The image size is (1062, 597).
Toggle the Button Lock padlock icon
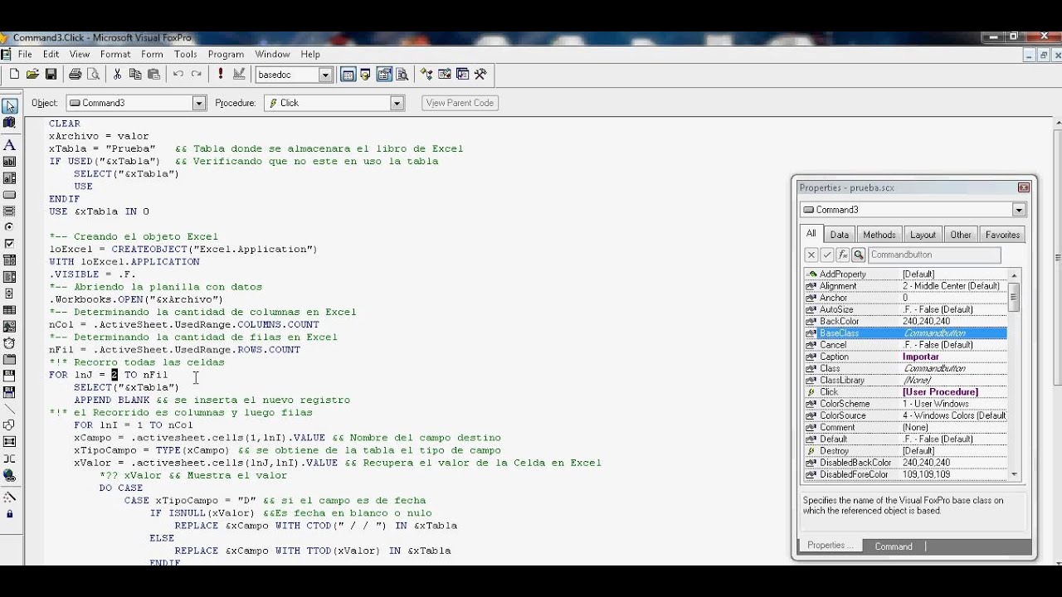(9, 514)
